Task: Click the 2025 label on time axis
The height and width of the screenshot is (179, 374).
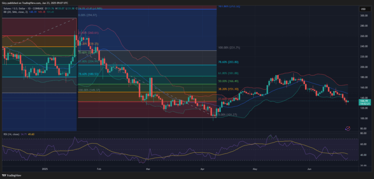Action: (45, 169)
